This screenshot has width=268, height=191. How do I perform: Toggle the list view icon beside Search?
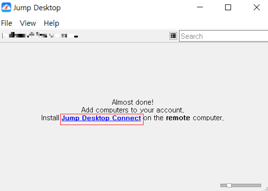pyautogui.click(x=173, y=36)
